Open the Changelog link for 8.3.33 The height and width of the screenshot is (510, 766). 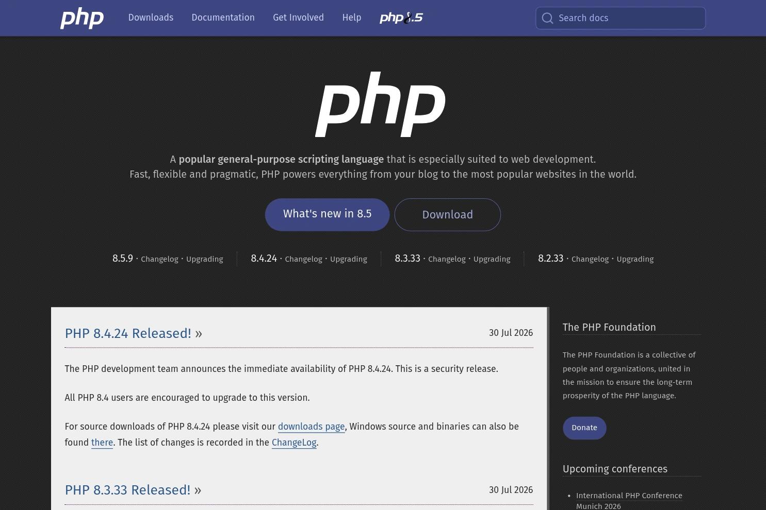pyautogui.click(x=447, y=259)
